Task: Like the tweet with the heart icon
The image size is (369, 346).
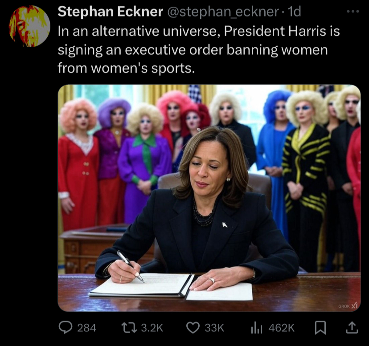Action: (x=193, y=328)
